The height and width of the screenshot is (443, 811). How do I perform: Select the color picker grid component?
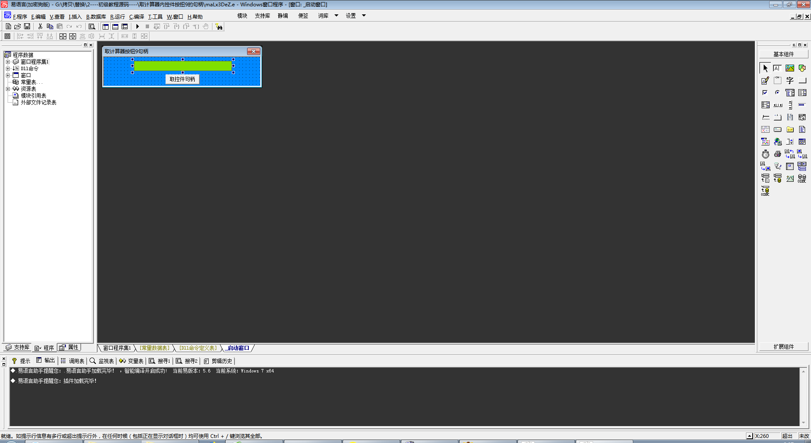pos(765,142)
